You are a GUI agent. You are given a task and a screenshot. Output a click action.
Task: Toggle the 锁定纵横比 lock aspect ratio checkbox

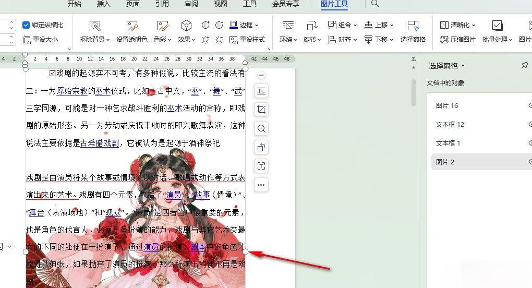point(26,25)
